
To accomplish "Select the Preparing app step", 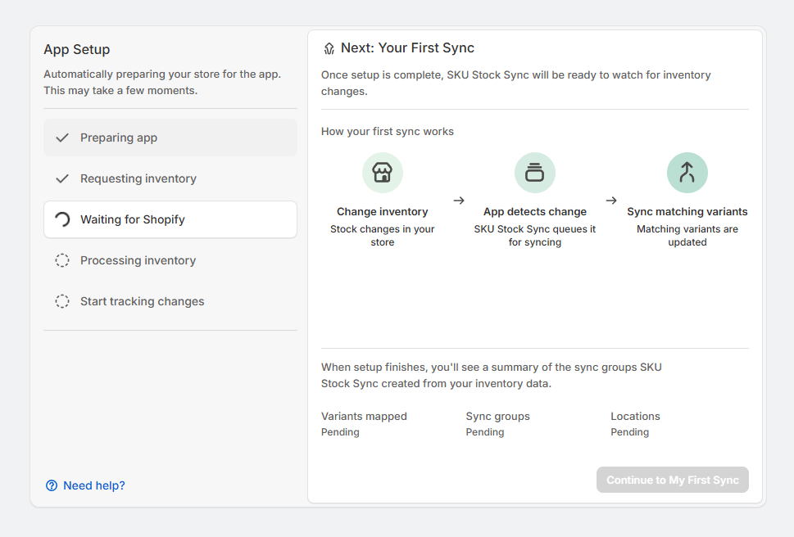I will [170, 138].
